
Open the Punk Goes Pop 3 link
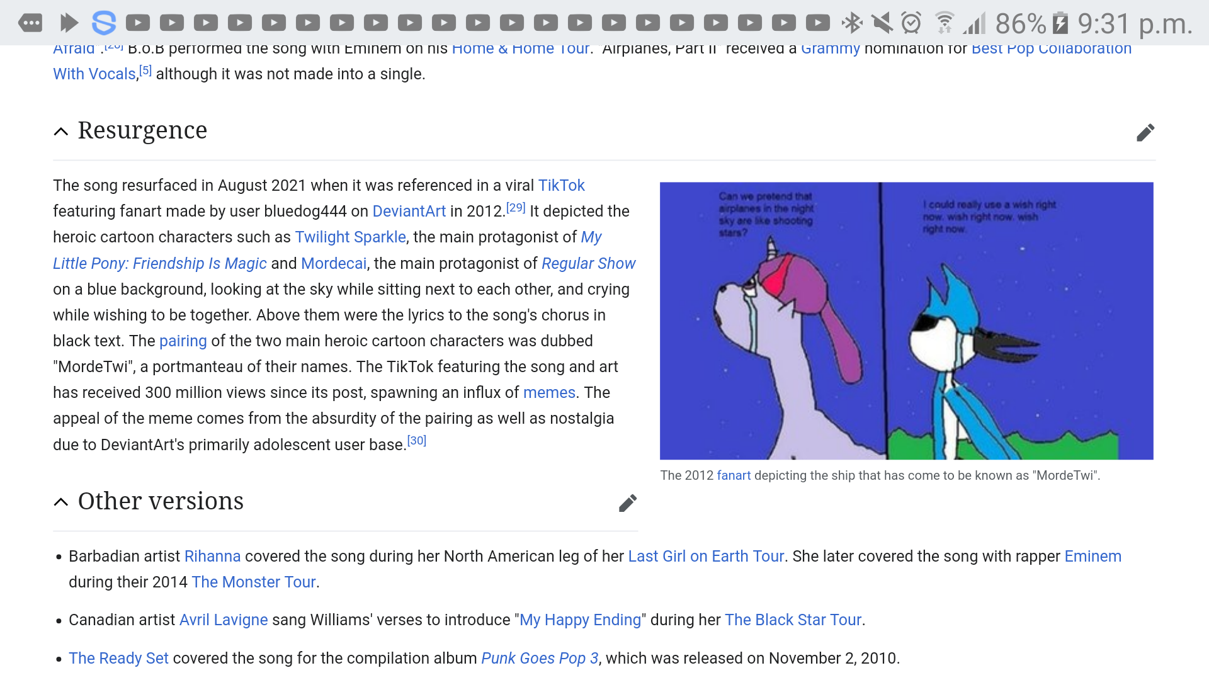pyautogui.click(x=540, y=659)
